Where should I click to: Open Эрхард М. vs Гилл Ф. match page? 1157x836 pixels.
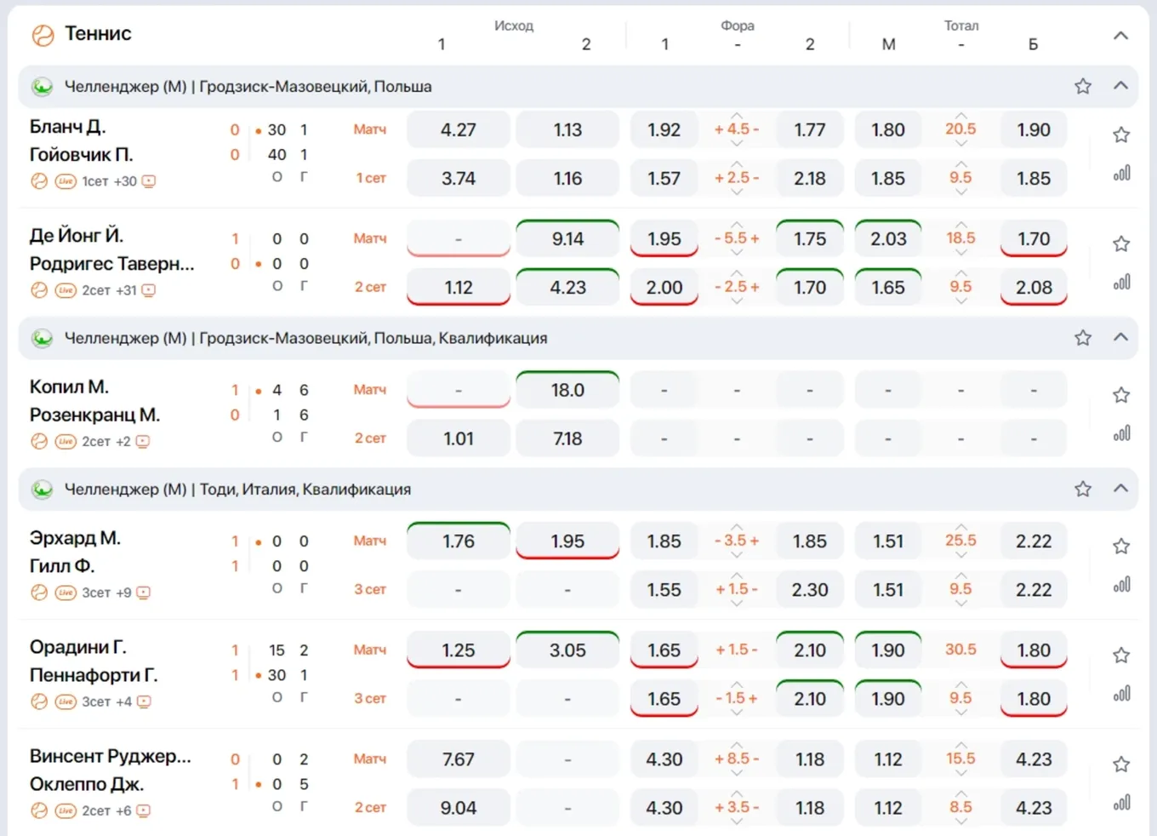(76, 552)
